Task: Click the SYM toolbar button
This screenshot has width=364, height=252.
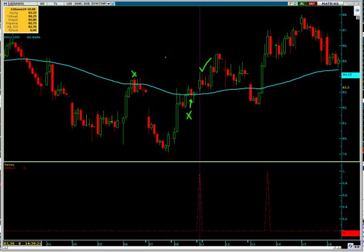Action: point(95,4)
